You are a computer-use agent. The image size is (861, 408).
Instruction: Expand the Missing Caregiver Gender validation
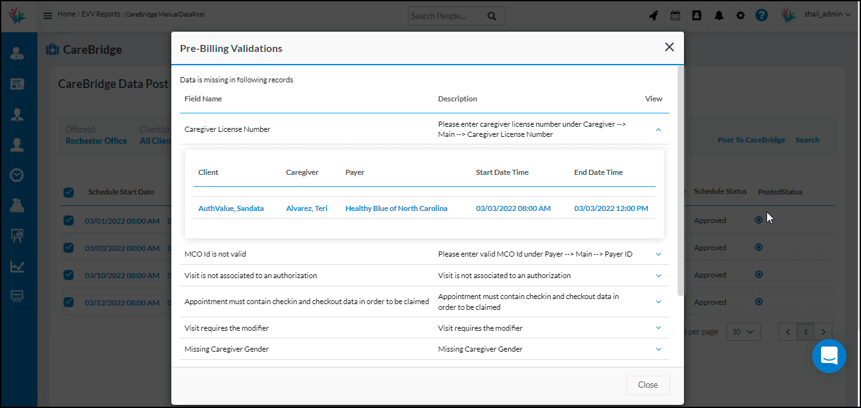659,348
